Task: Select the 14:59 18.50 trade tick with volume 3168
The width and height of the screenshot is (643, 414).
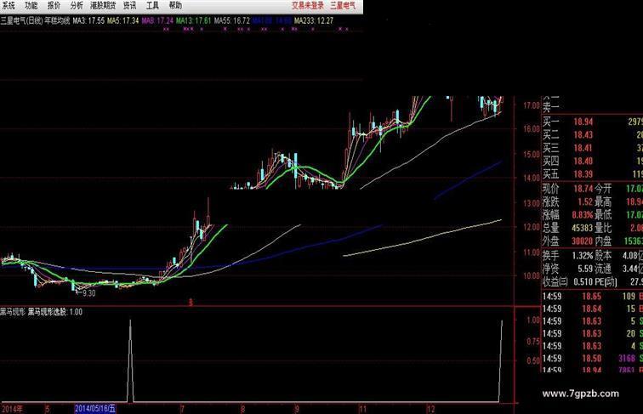Action: click(593, 358)
